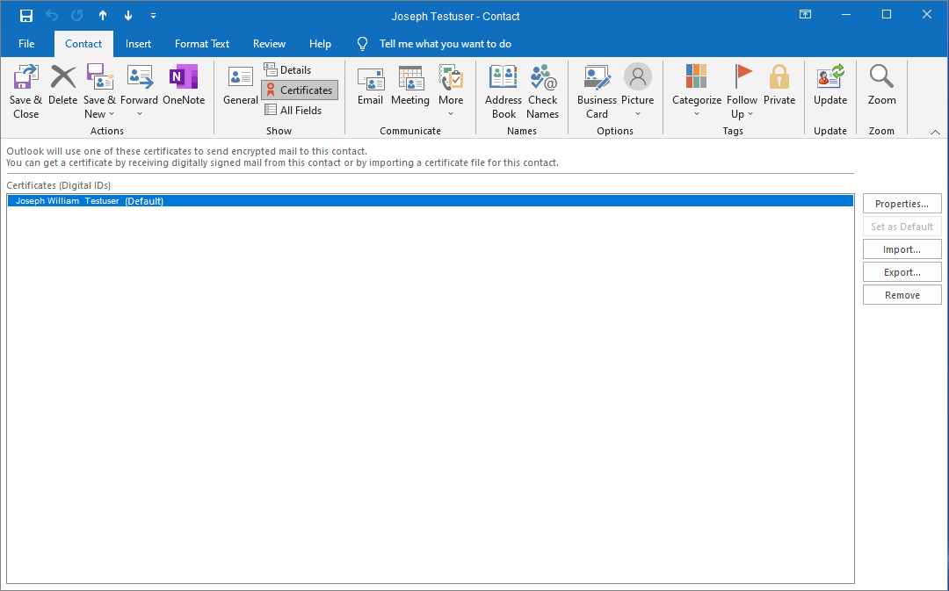The image size is (949, 591).
Task: Open Properties of the selected certificate
Action: [902, 203]
